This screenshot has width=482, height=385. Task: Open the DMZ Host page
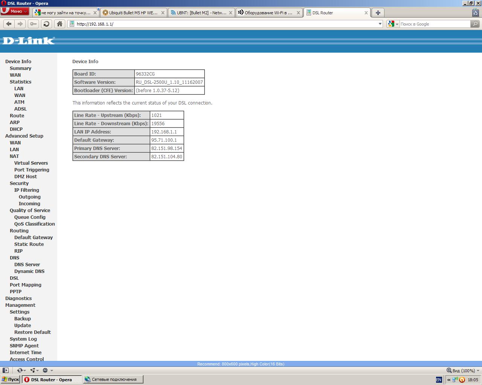[x=26, y=177]
